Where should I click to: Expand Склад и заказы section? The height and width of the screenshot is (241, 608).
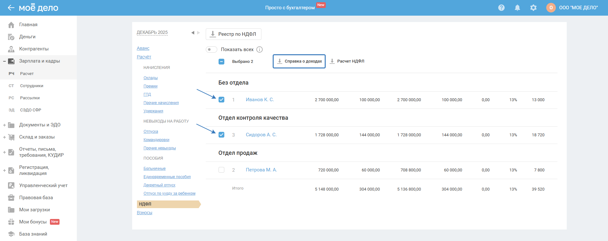4,137
